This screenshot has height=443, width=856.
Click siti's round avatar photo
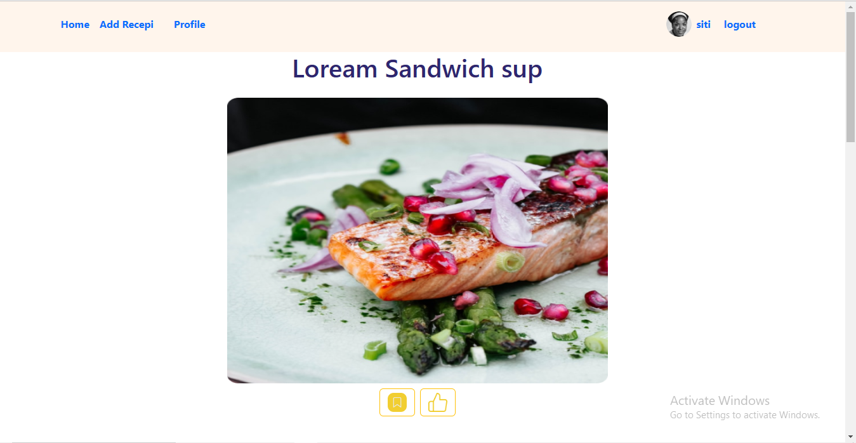tap(678, 24)
